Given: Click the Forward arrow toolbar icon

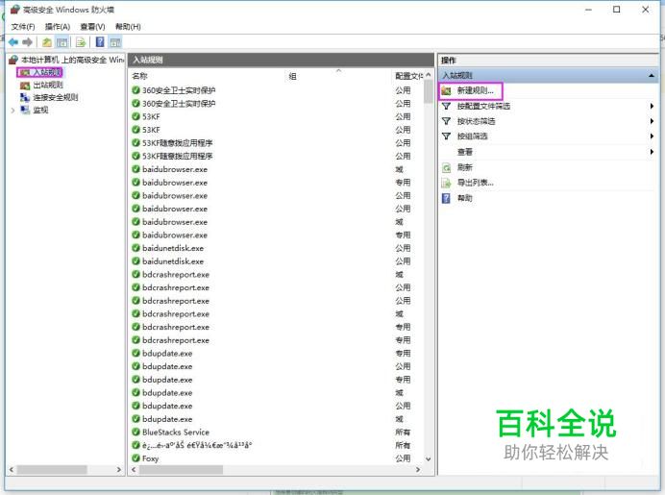Looking at the screenshot, I should pos(28,42).
